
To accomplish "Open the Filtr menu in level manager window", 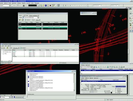I will 6,46.
